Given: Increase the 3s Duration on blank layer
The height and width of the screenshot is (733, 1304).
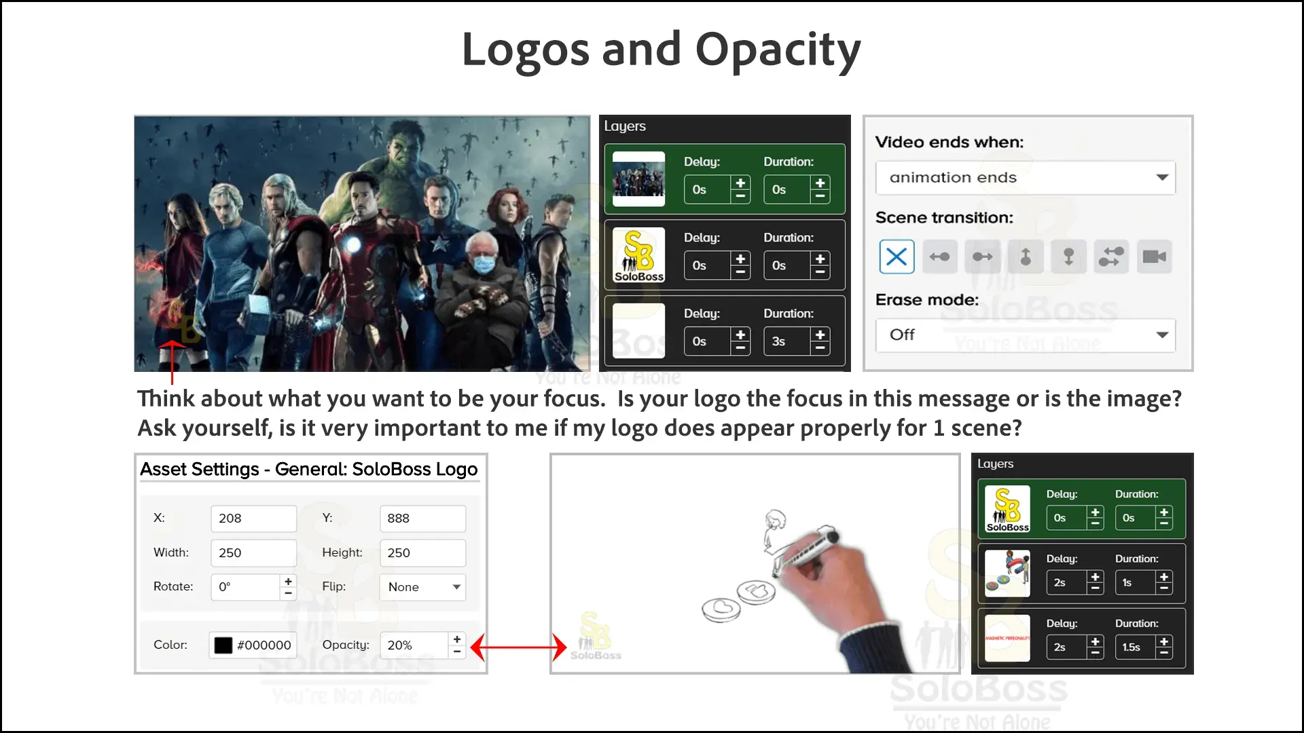Looking at the screenshot, I should tap(820, 335).
